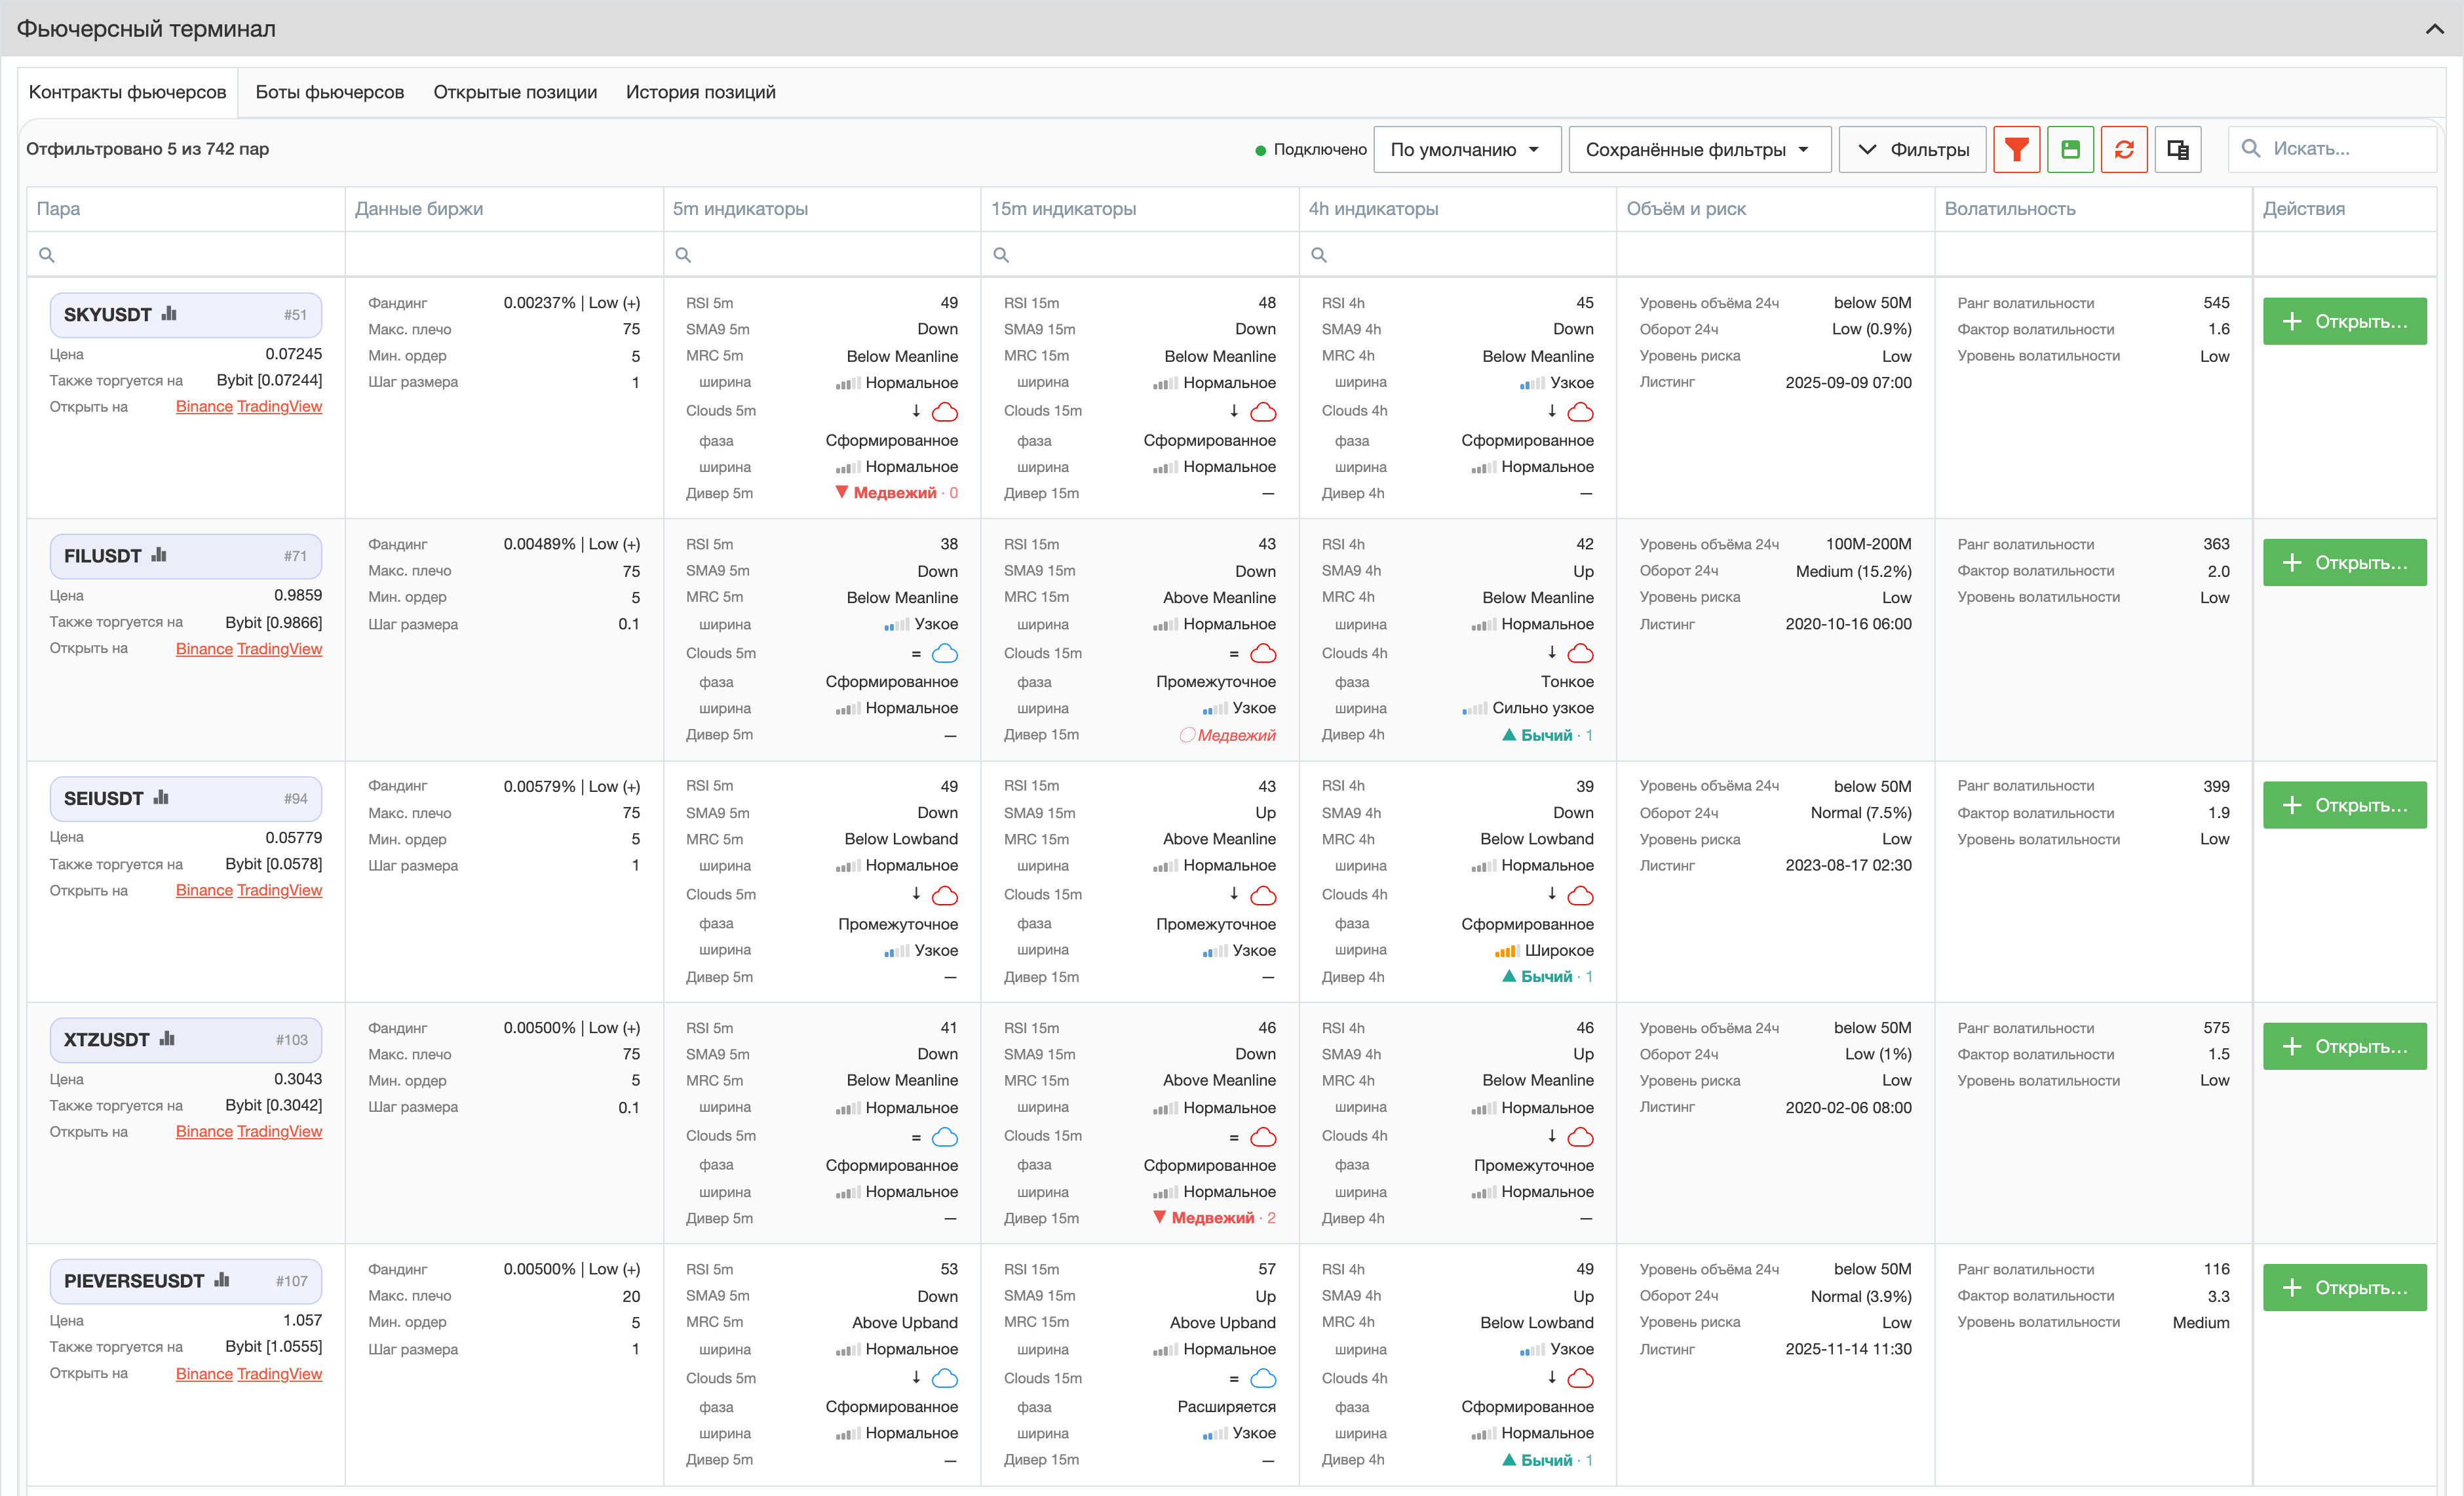
Task: Click Открыть button for PIEVERSEUSDT
Action: tap(2344, 1287)
